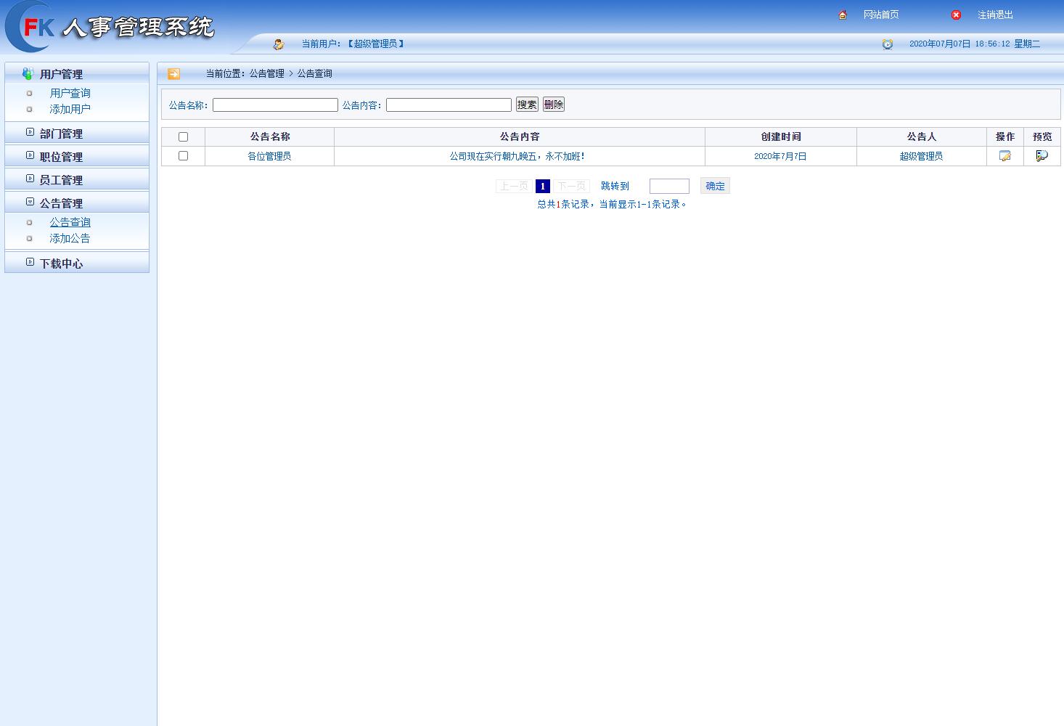Click the 删除 button

553,104
